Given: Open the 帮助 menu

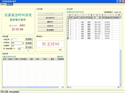Looking at the screenshot, I should [10, 4].
